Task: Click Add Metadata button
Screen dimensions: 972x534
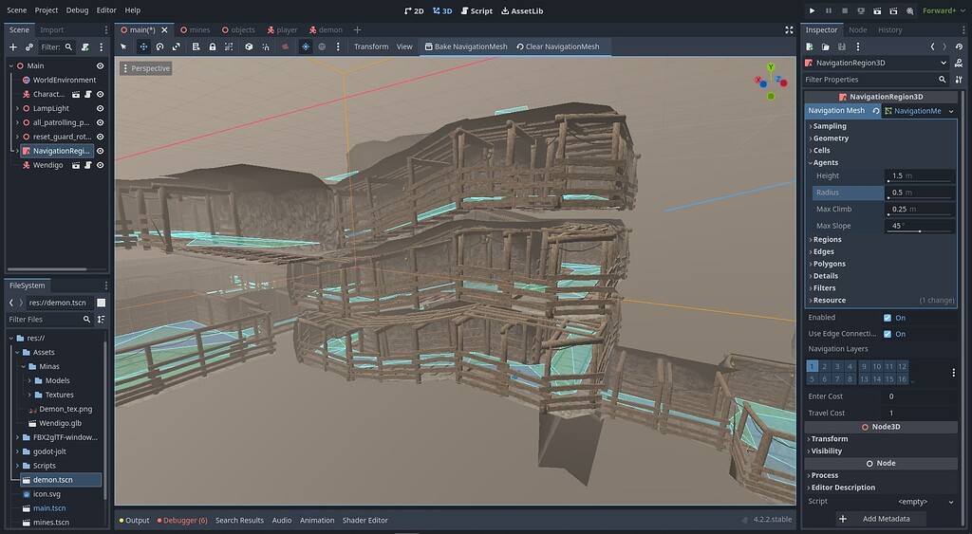Action: point(881,519)
